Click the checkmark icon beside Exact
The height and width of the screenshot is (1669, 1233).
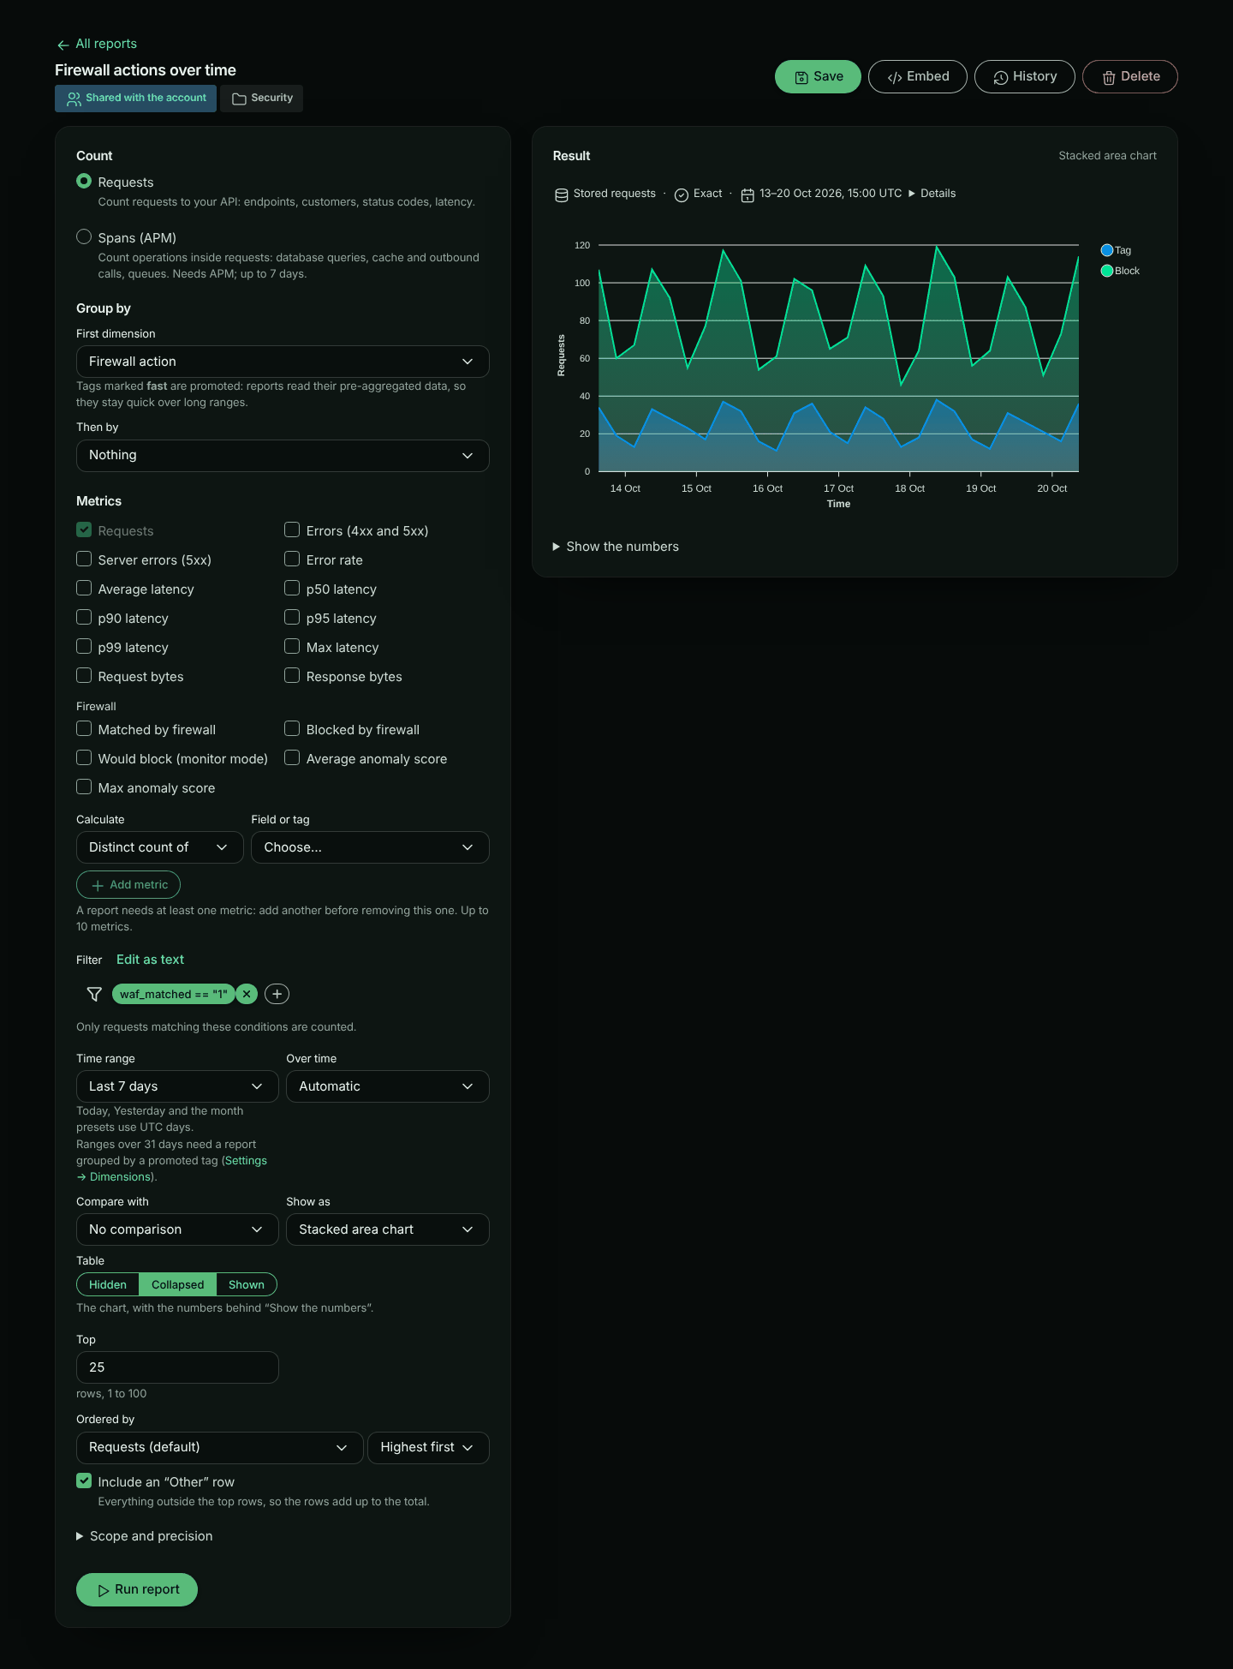pos(682,194)
